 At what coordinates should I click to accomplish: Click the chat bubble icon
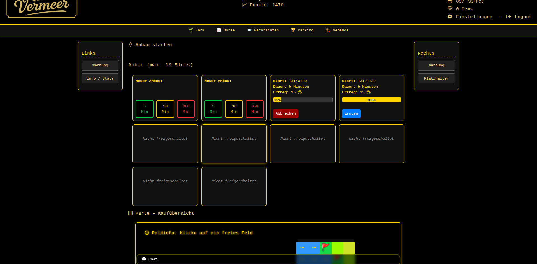[144, 259]
